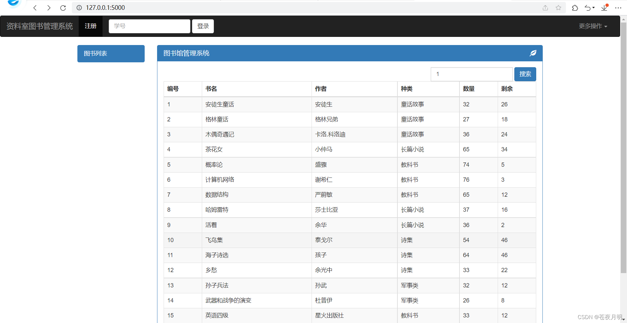Viewport: 627px width, 323px height.
Task: Click the leaf icon in panel header
Action: 533,53
